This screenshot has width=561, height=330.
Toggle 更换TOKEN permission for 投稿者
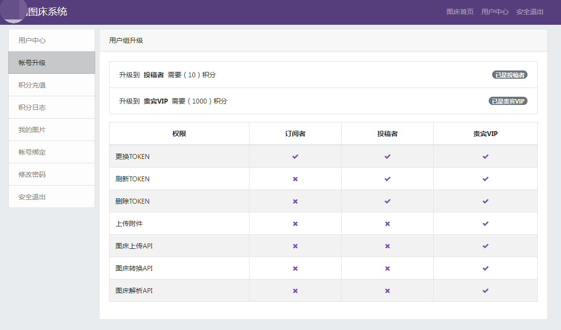tap(387, 156)
